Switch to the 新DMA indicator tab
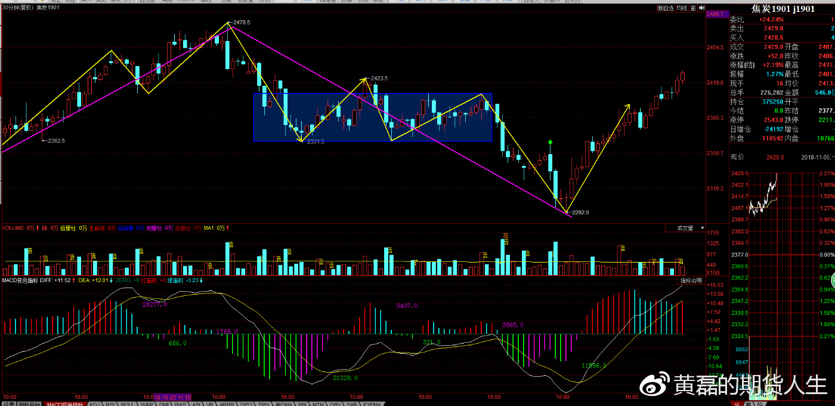Image resolution: width=835 pixels, height=406 pixels. [x=283, y=404]
